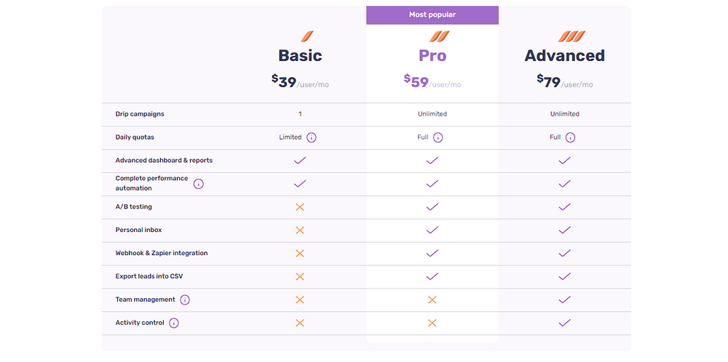Screen dimensions: 728x362
Task: Open info tooltip for Complete performance automation
Action: 198,184
